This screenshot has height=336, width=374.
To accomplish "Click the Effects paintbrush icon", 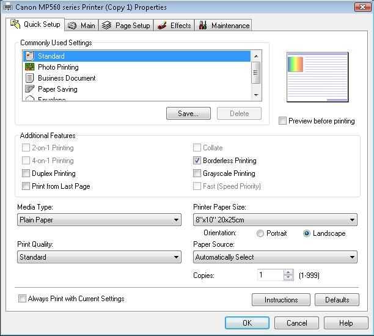I will (162, 26).
